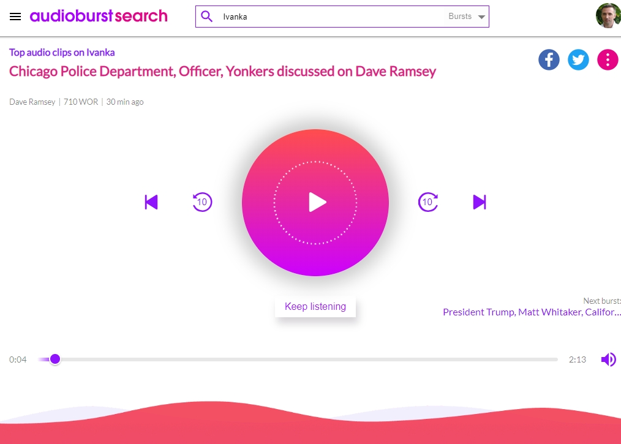Skip to next burst
Image resolution: width=621 pixels, height=444 pixels.
click(479, 202)
